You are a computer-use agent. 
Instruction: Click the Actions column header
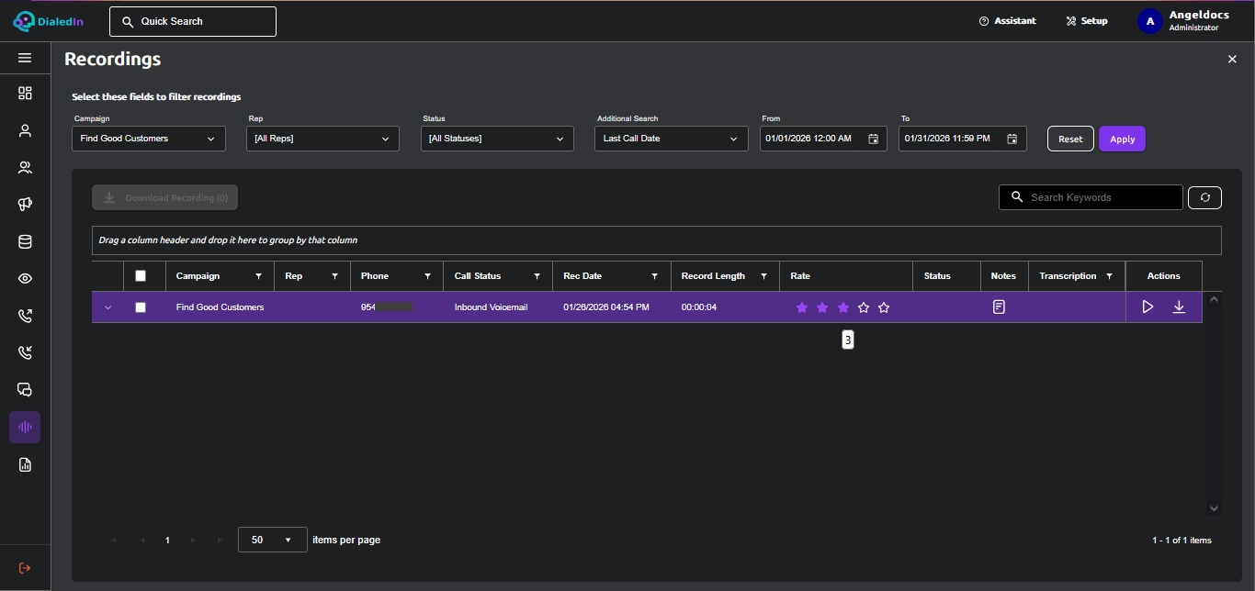1163,276
